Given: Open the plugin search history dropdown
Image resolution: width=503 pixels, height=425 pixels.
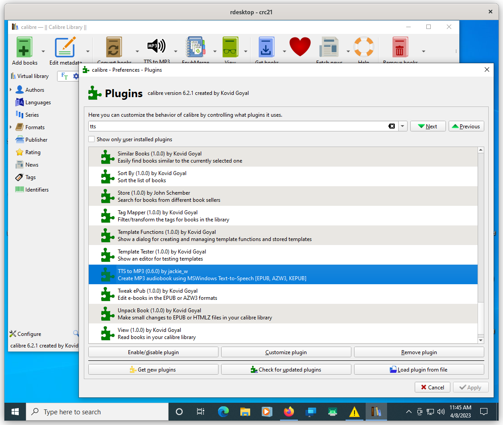Looking at the screenshot, I should pyautogui.click(x=403, y=127).
